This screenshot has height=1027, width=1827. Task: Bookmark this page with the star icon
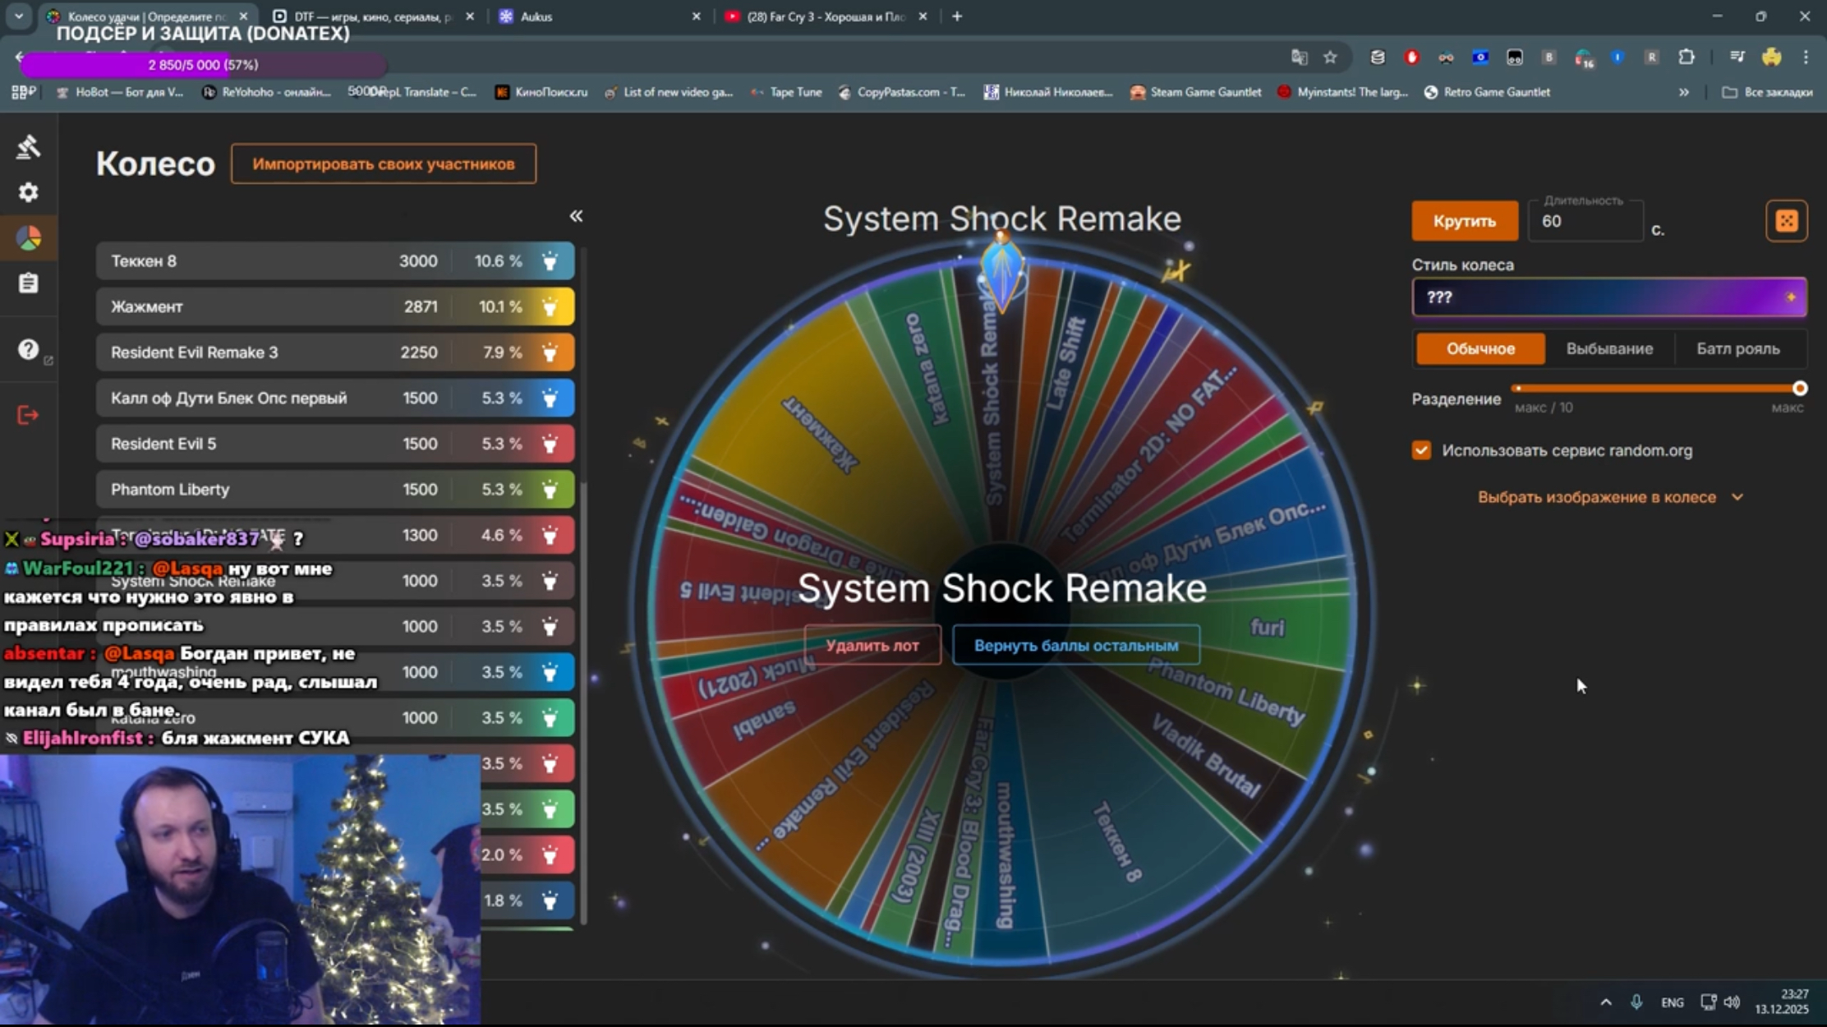1330,57
